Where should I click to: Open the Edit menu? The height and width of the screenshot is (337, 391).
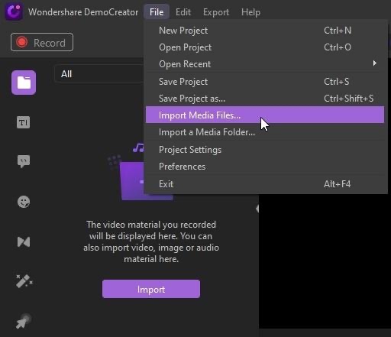click(183, 12)
